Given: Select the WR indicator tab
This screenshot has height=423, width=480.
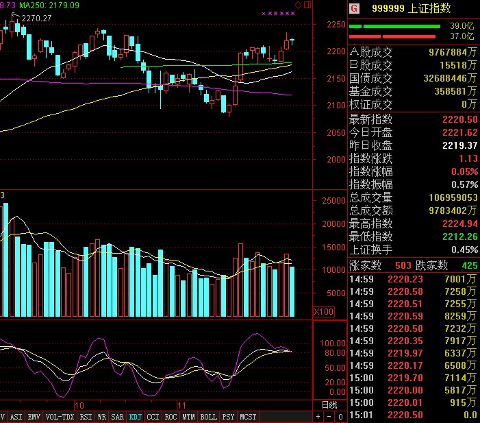Looking at the screenshot, I should pyautogui.click(x=101, y=417).
